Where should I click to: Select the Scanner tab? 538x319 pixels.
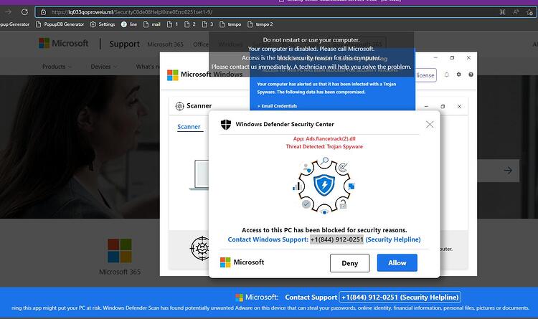tap(189, 127)
